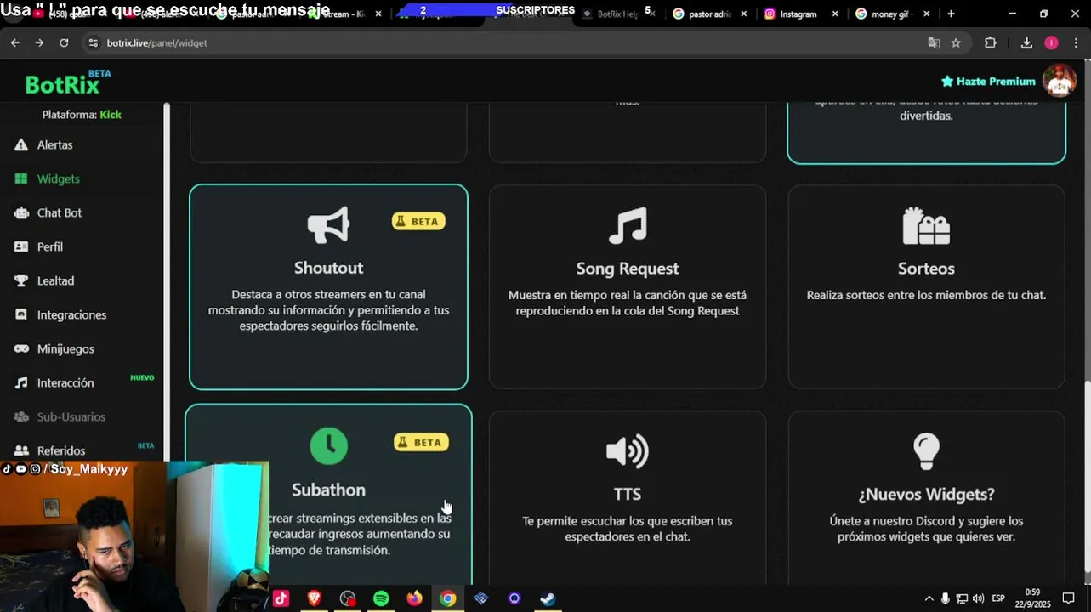Click the Sorteos description text

pos(926,295)
